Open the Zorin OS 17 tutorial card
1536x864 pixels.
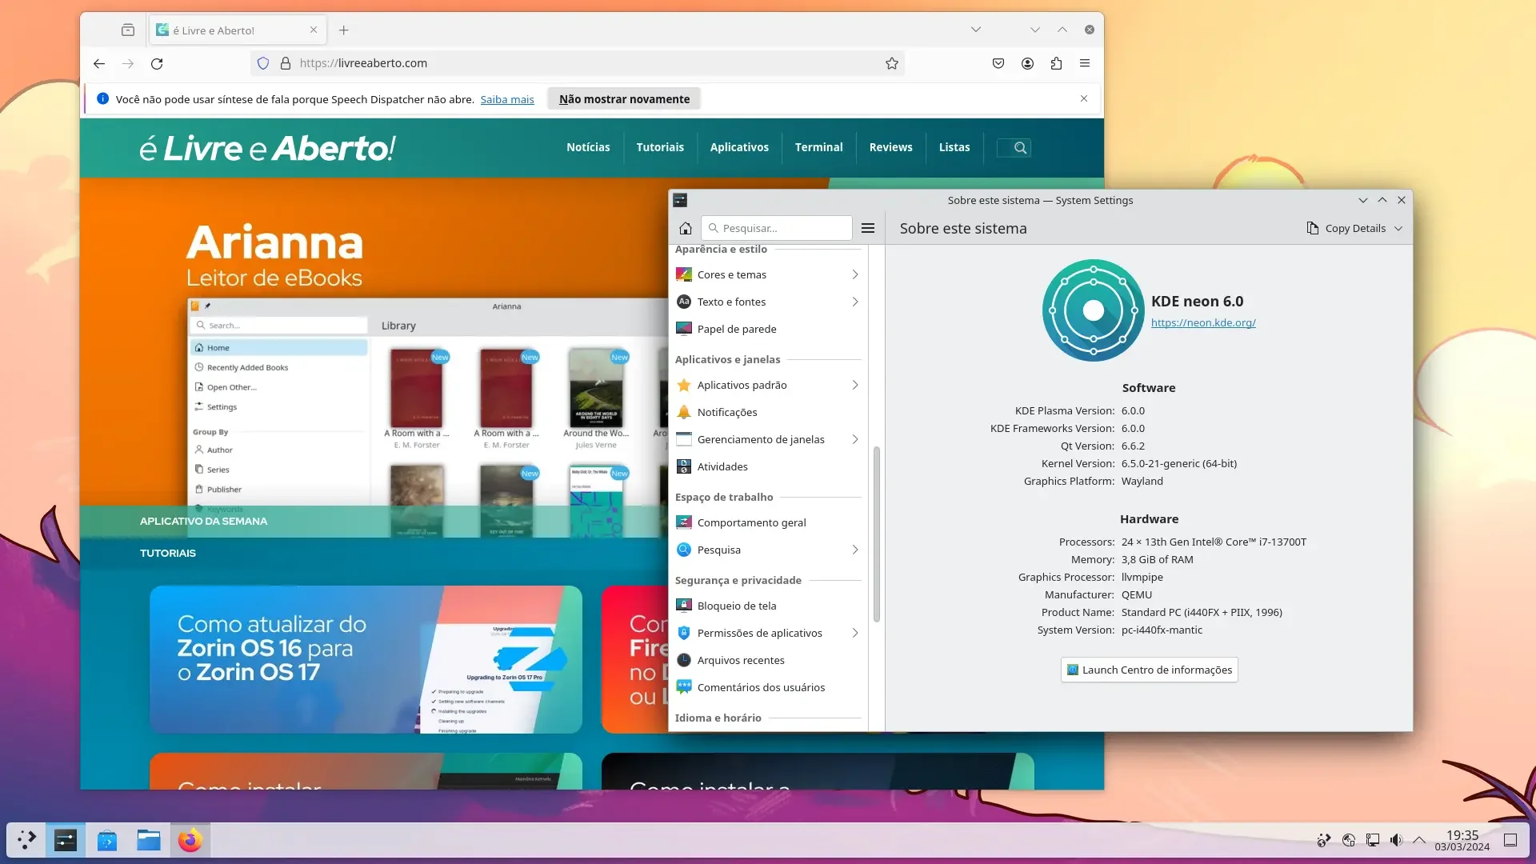(x=366, y=659)
